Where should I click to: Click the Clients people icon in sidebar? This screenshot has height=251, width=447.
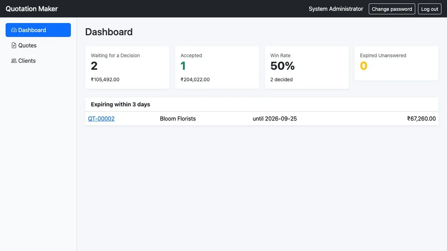click(14, 61)
